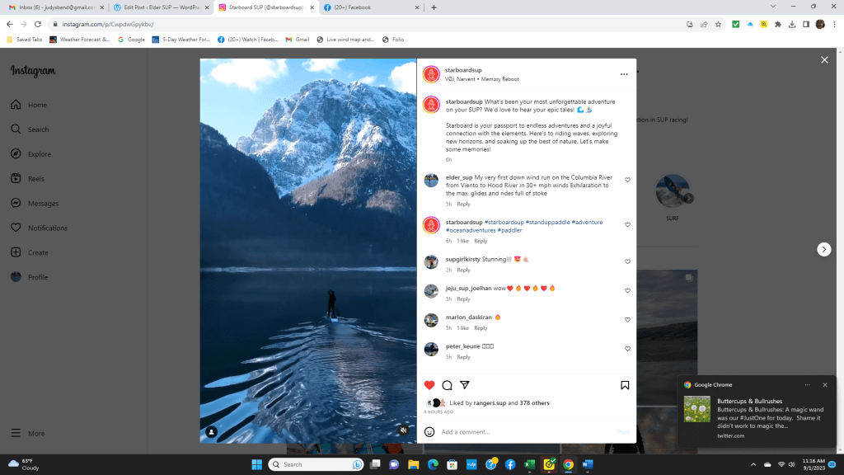Like the elder_sup comment heart
The height and width of the screenshot is (475, 844).
coord(627,180)
